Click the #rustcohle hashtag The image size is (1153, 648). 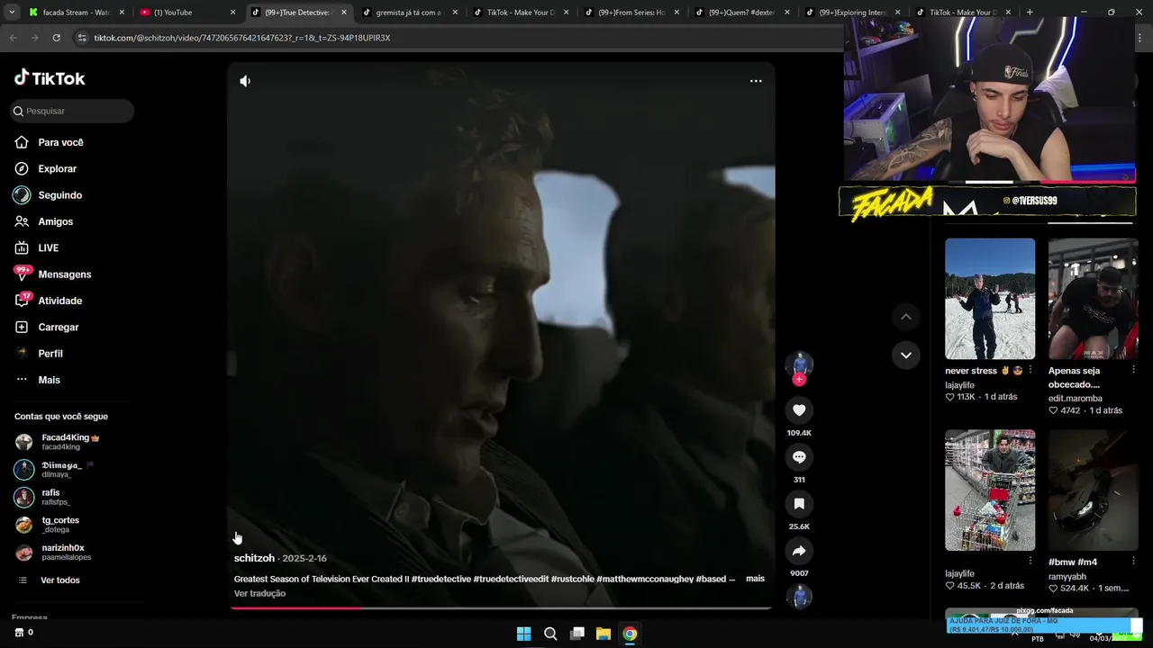(x=572, y=580)
